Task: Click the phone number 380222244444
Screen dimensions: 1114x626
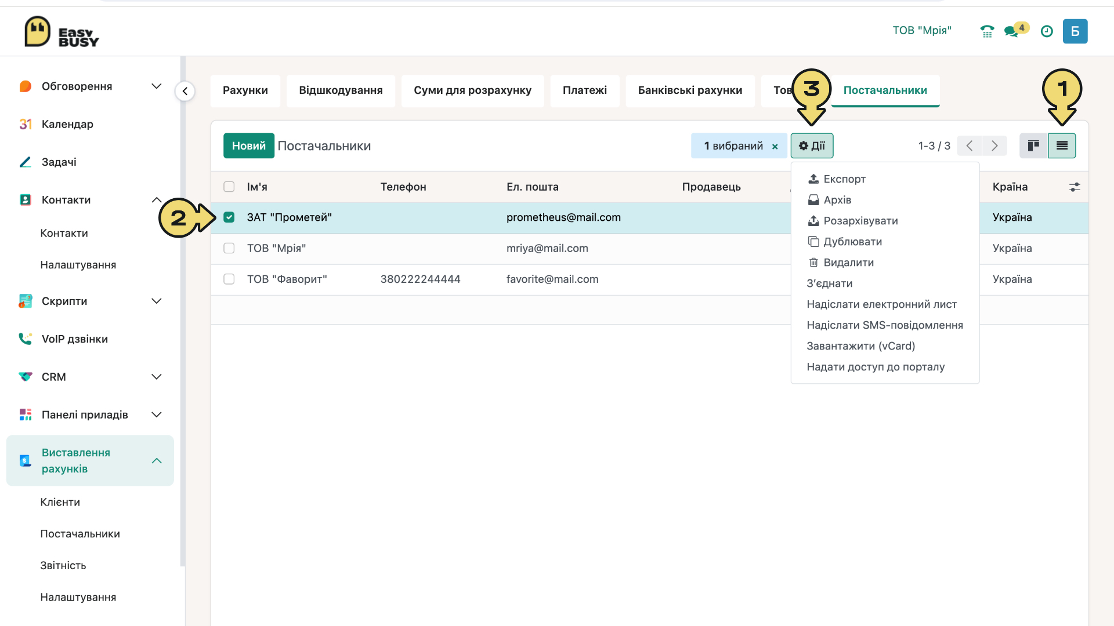Action: (x=421, y=279)
